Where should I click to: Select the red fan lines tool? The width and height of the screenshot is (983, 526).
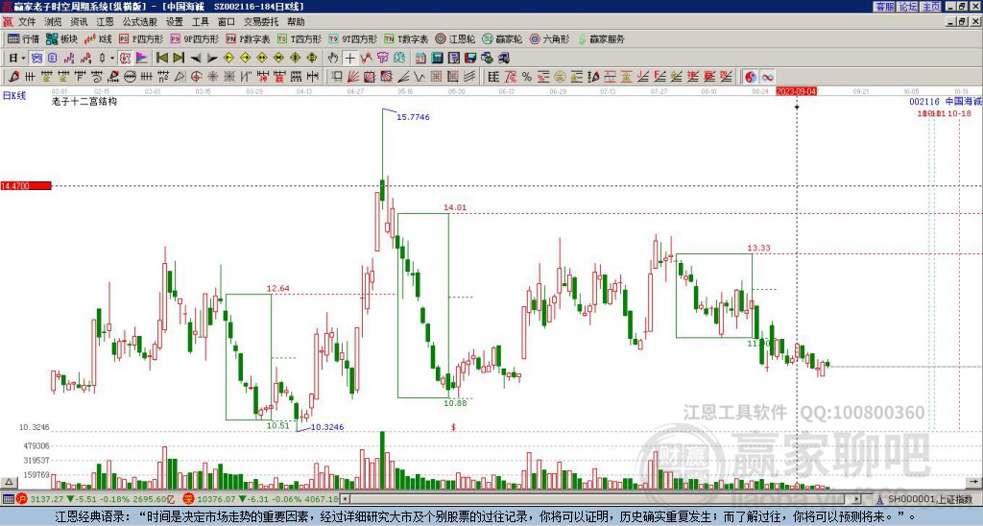(x=353, y=77)
